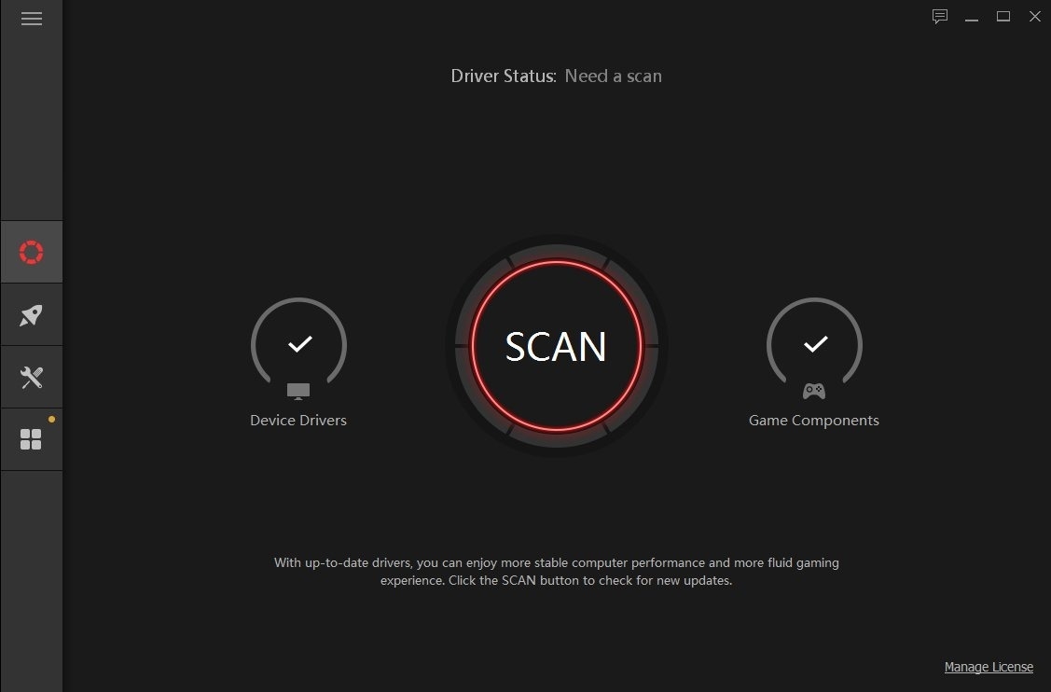1051x692 pixels.
Task: Open the rocket Boost section
Action: pos(32,314)
